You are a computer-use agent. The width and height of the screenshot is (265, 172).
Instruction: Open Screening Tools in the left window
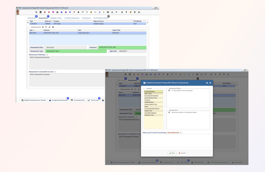pyautogui.click(x=78, y=100)
